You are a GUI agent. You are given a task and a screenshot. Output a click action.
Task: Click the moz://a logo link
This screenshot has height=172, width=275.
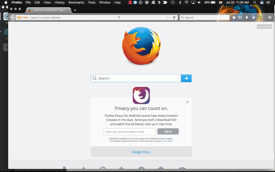(x=264, y=26)
